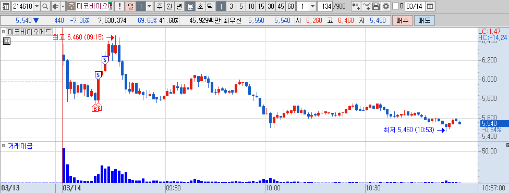Select the 분 minute chart toggle

click(x=191, y=6)
